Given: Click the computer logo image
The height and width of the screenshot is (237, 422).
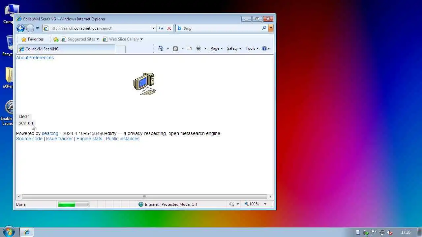Looking at the screenshot, I should (144, 84).
